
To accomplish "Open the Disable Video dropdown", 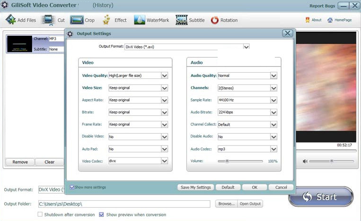I will (x=164, y=136).
